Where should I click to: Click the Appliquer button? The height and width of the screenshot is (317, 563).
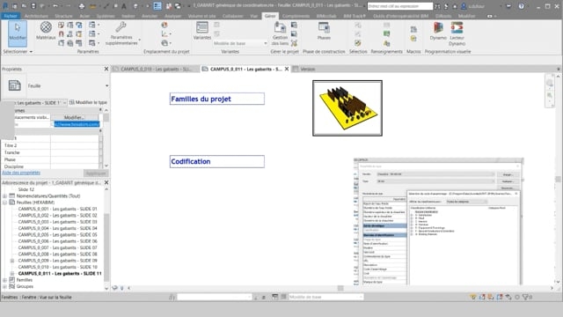click(96, 173)
